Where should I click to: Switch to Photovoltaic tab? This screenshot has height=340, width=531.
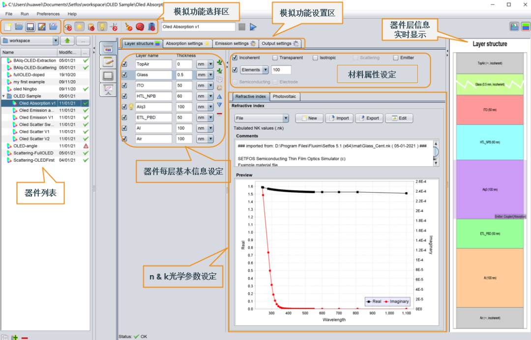coord(284,96)
